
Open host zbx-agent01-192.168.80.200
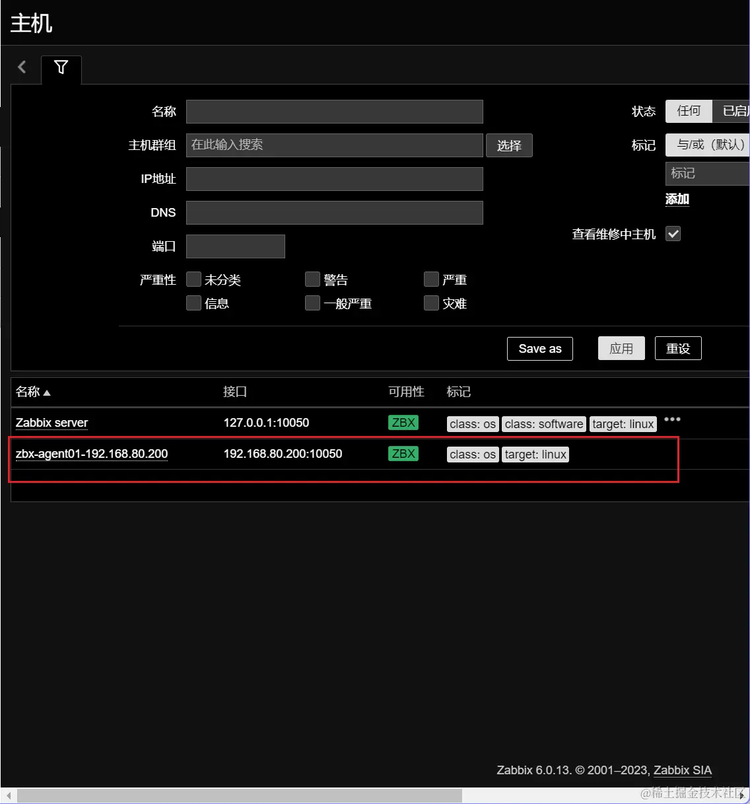point(92,454)
